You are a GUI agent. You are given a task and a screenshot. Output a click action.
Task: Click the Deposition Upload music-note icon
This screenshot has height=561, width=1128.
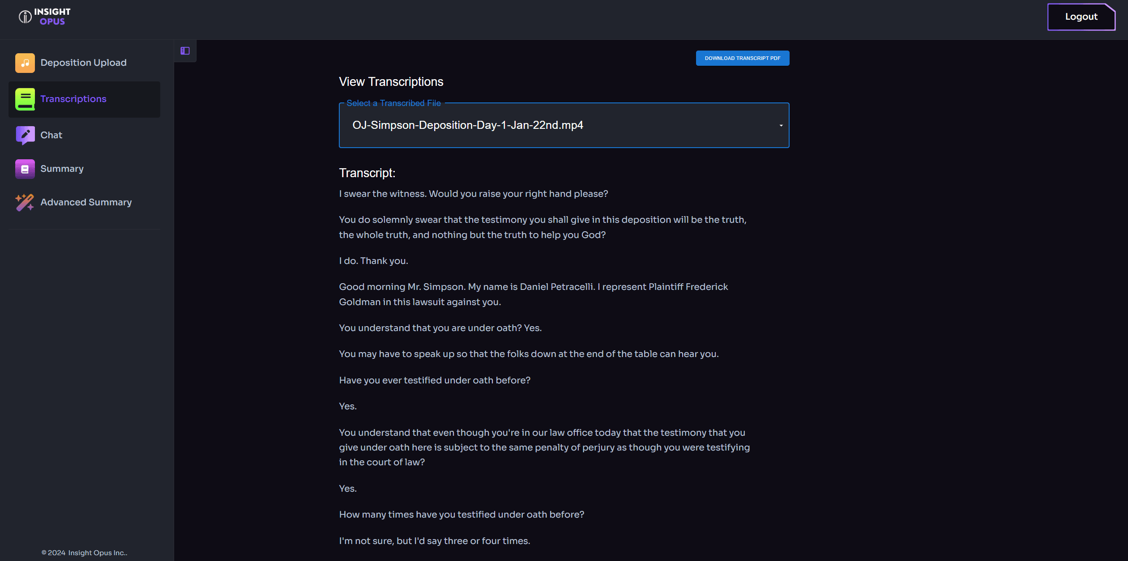pos(25,63)
